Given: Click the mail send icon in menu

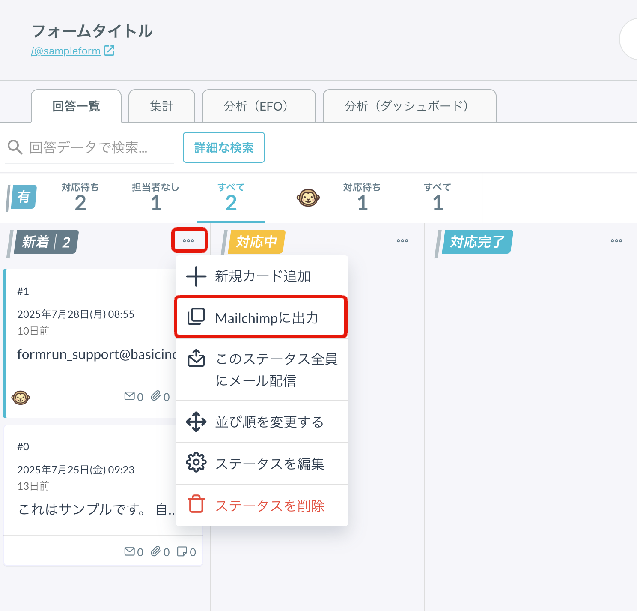Looking at the screenshot, I should coord(196,358).
